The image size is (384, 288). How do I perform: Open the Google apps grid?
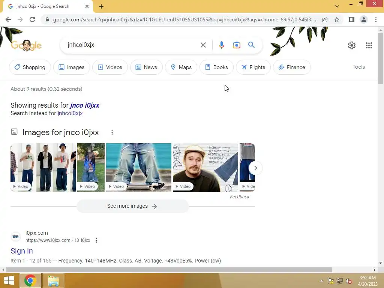click(369, 45)
